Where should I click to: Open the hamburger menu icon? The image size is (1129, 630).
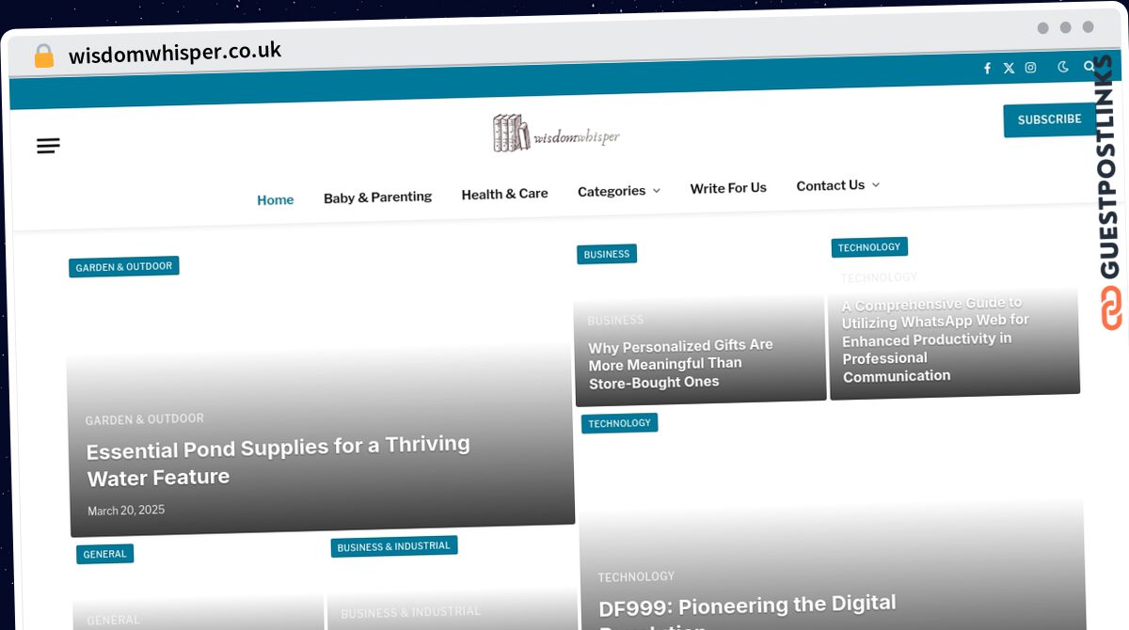48,146
